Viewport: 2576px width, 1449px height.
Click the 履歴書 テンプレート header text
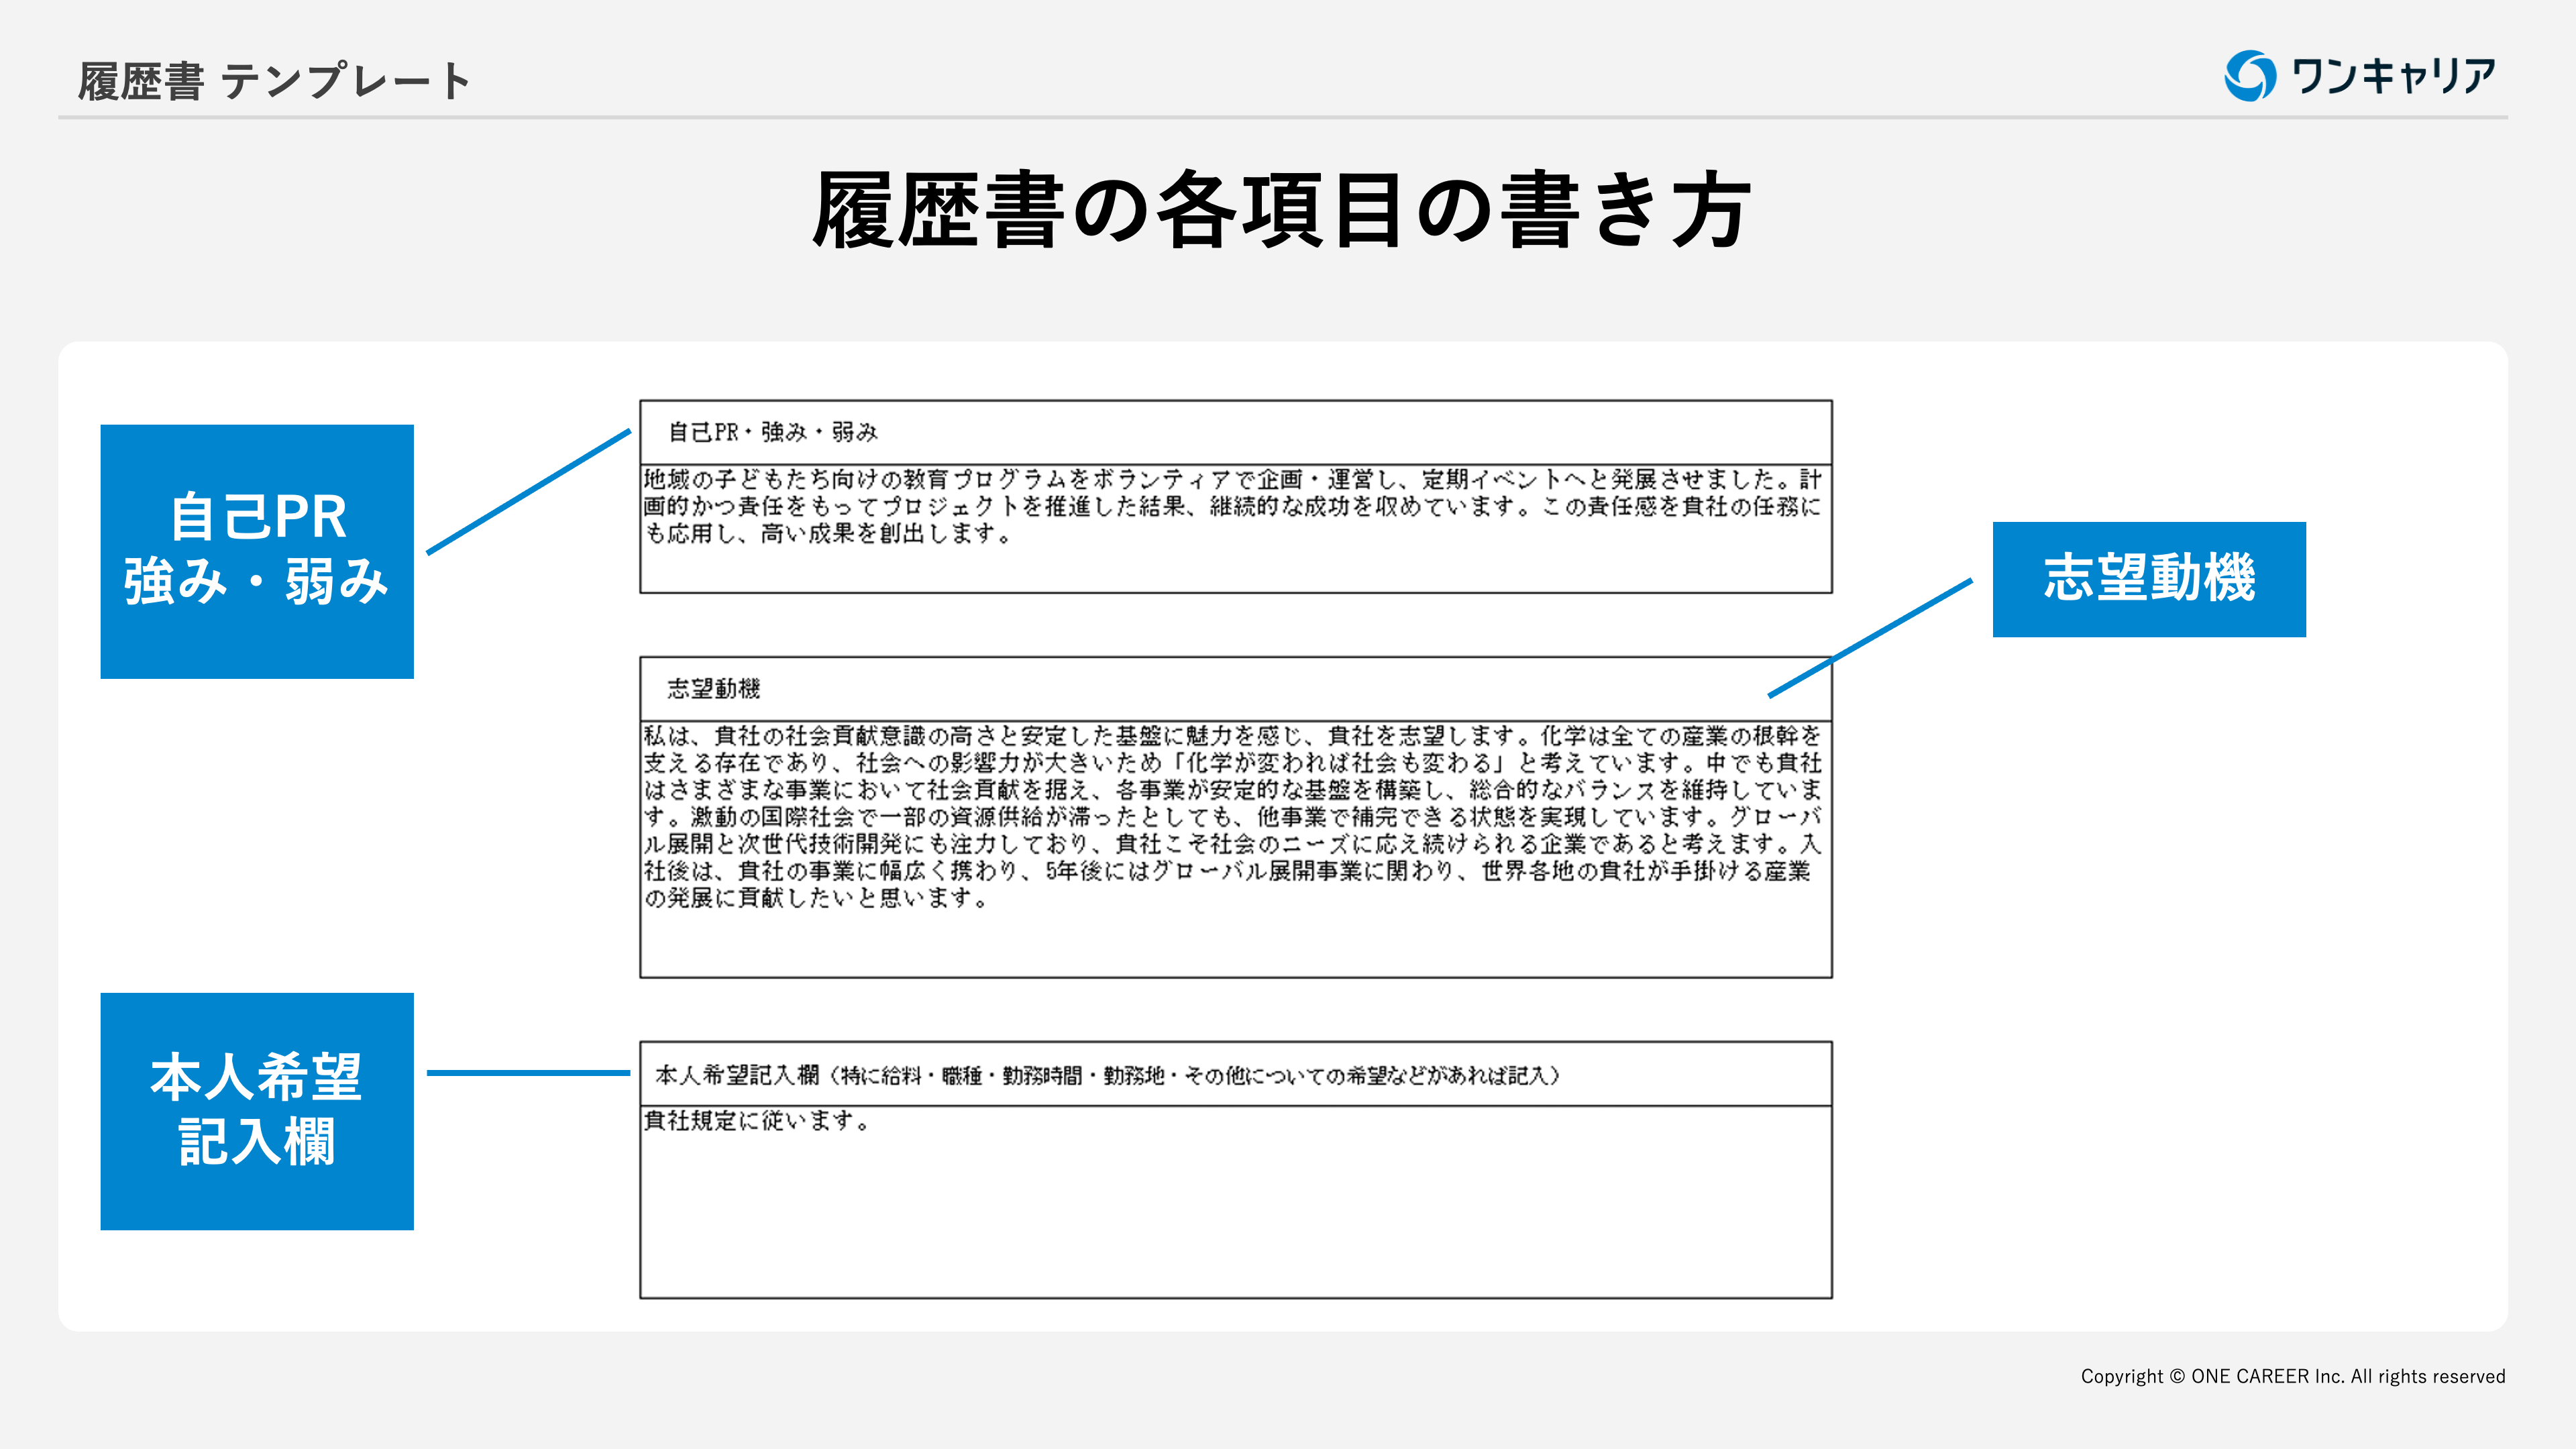[274, 81]
